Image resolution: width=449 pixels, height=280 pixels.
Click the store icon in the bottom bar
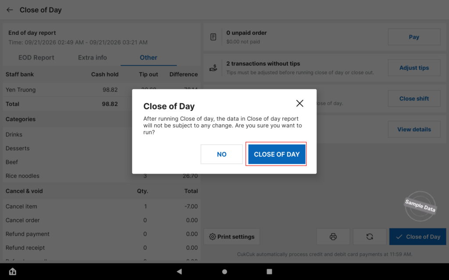point(13,271)
